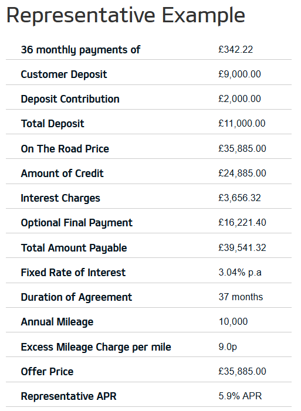301x411 pixels.
Task: Click the £9,000.00 deposit amount
Action: point(239,74)
